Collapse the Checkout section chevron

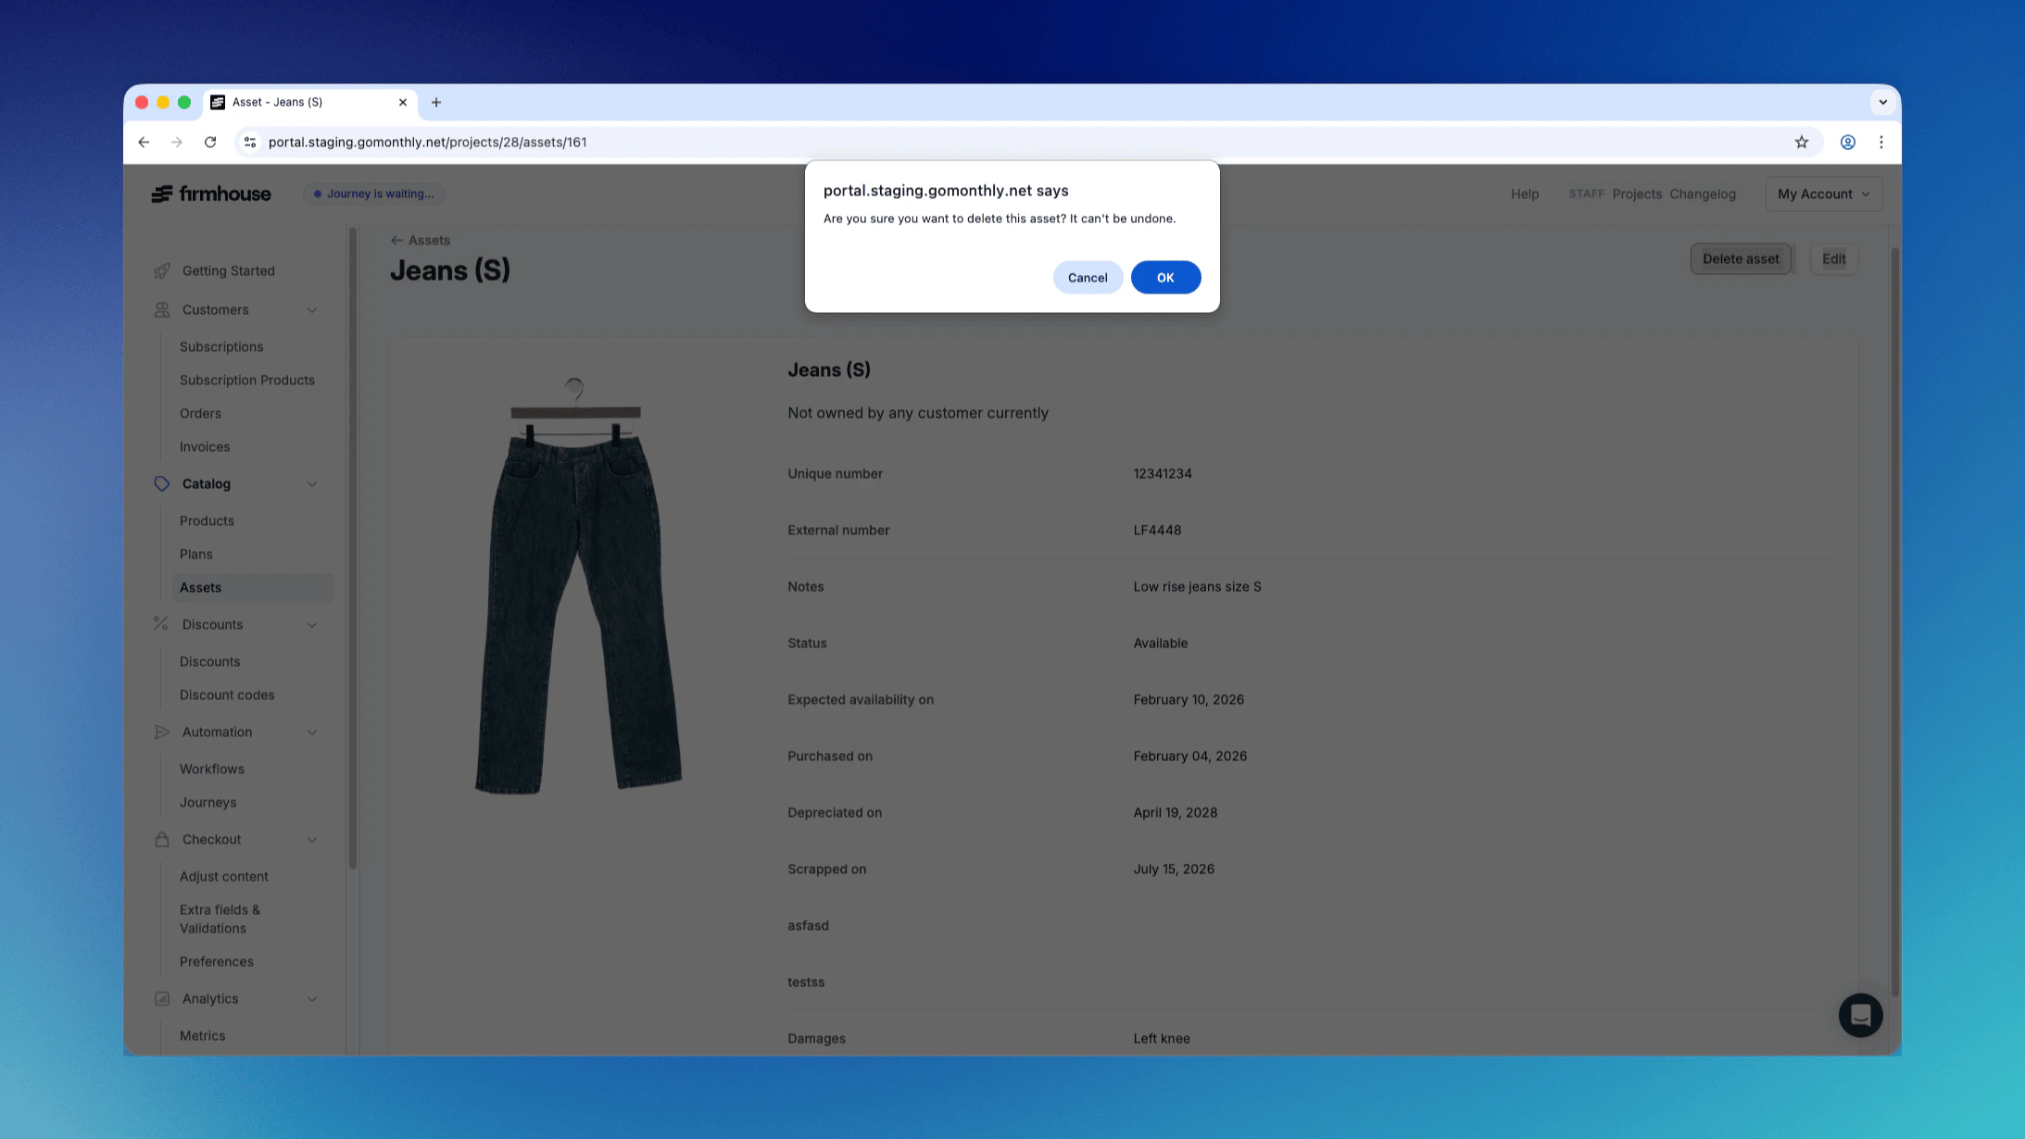tap(312, 839)
